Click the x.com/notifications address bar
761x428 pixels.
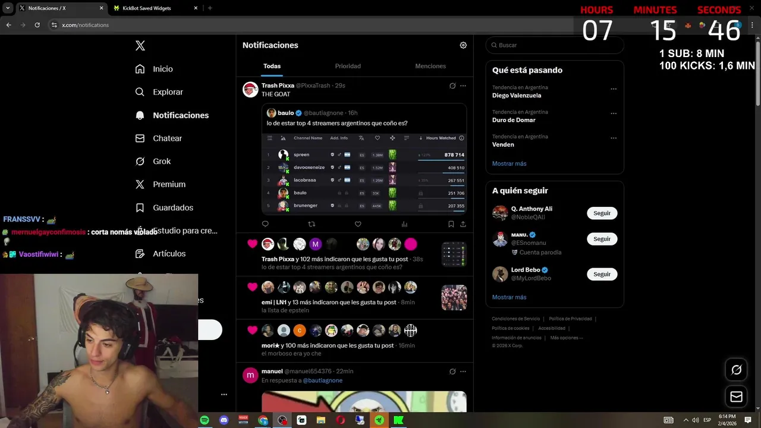(x=85, y=25)
